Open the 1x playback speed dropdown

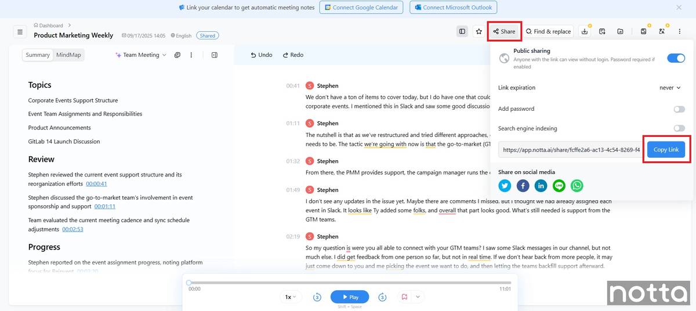(291, 297)
